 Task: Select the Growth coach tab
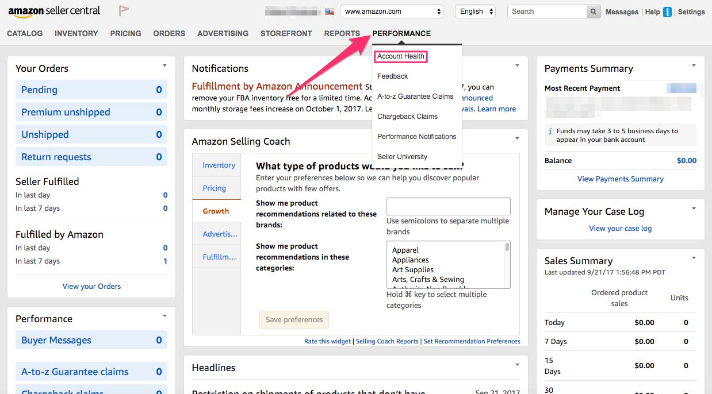coord(216,211)
